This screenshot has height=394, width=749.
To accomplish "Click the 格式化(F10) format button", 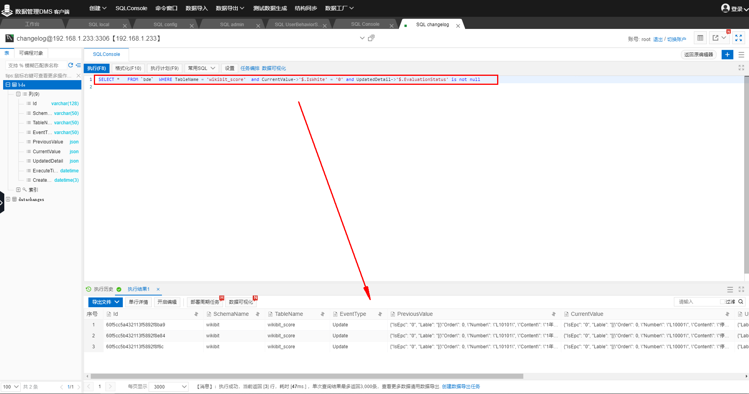I will [x=128, y=68].
